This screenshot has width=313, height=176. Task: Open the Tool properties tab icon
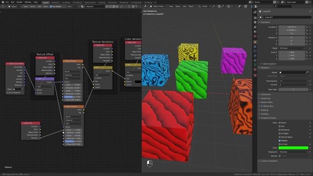255,12
